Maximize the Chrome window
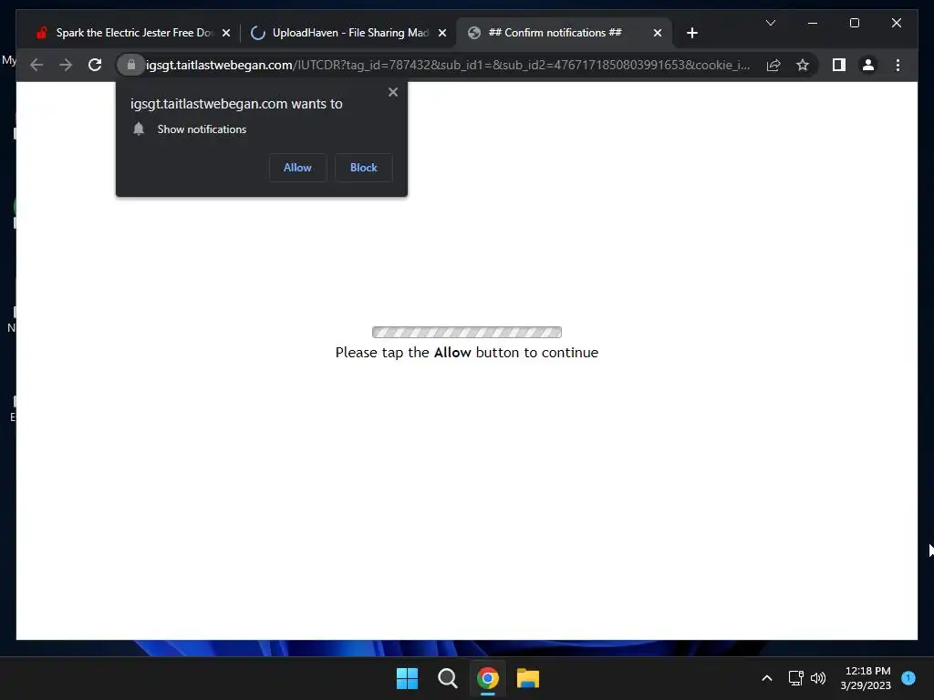The height and width of the screenshot is (700, 934). (854, 23)
